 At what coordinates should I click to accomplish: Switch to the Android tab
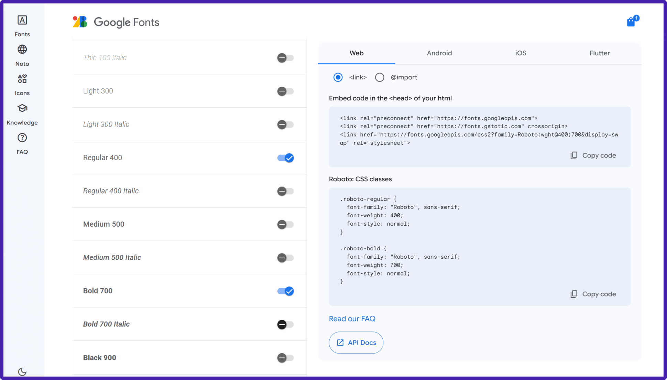[439, 53]
